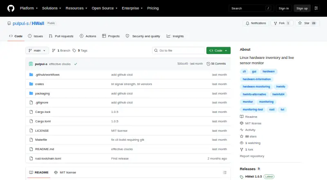Go to the GitHub homepage logo

11,8
